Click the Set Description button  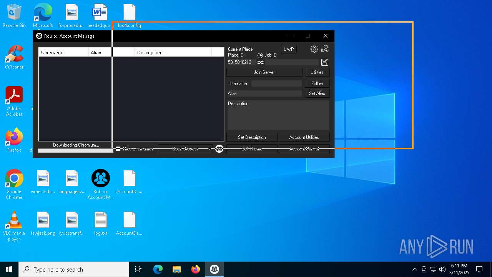tap(252, 137)
